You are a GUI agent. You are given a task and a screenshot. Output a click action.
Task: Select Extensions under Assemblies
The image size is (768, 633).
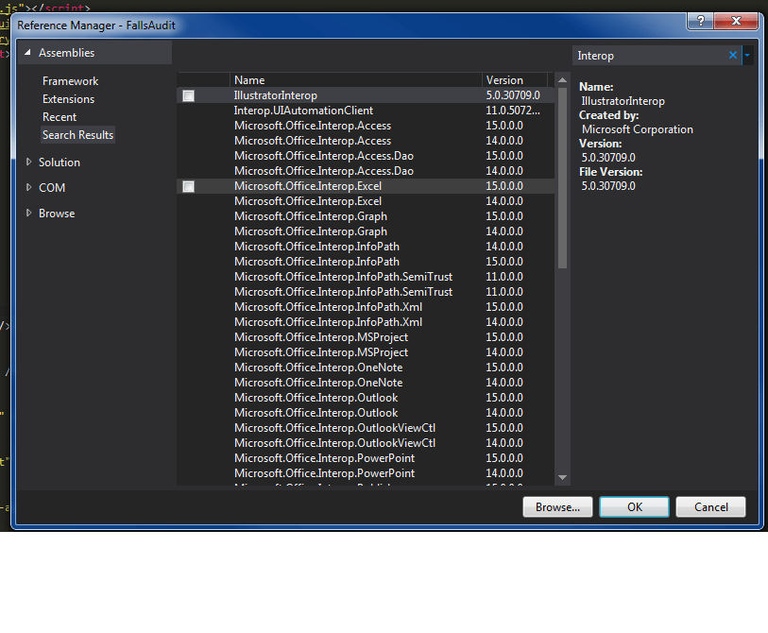click(x=68, y=99)
